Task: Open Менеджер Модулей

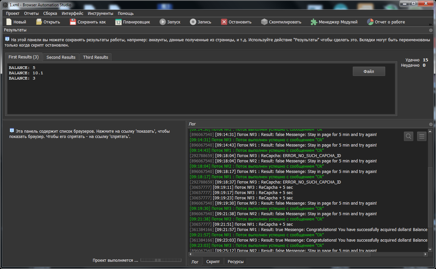Action: (x=334, y=22)
